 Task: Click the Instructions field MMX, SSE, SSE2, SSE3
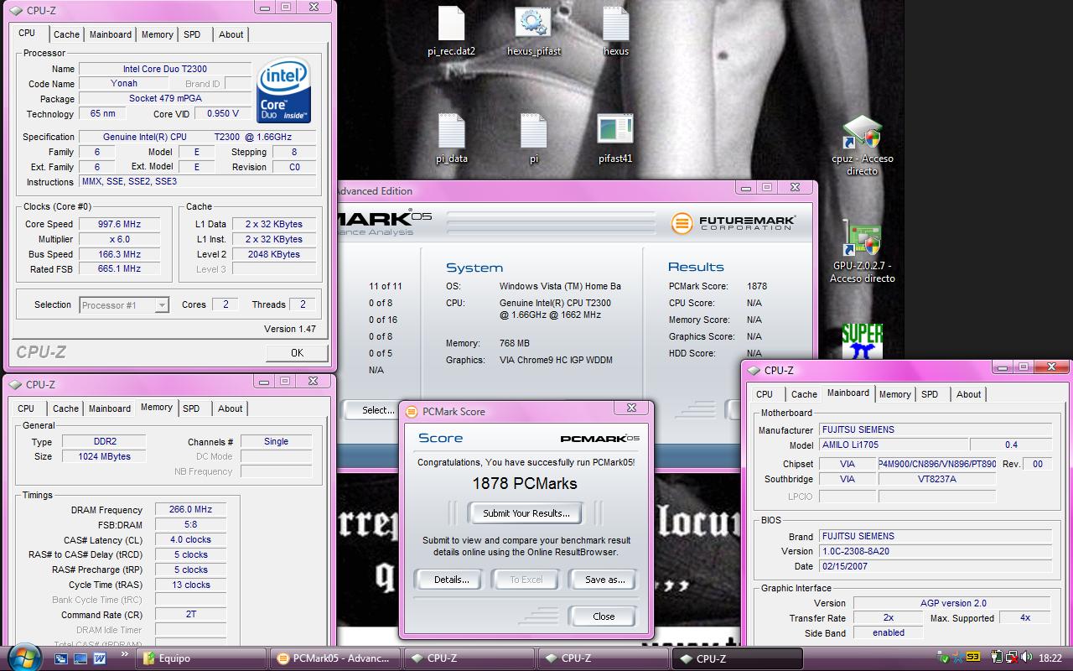click(198, 181)
